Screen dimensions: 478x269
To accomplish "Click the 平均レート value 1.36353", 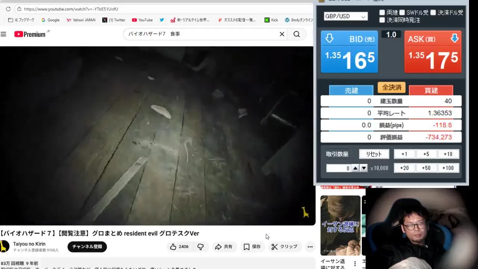I will click(440, 113).
